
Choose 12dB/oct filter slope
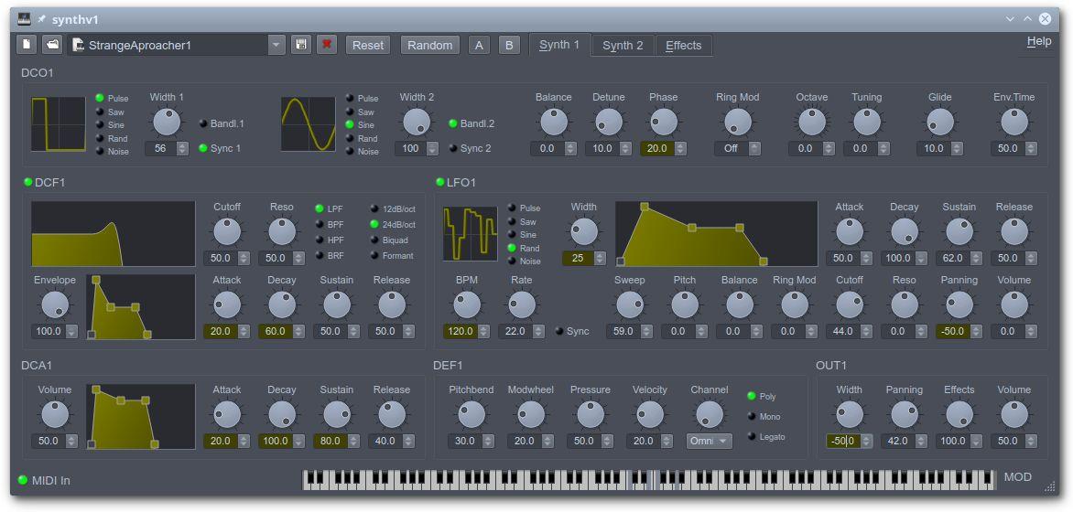click(x=393, y=208)
